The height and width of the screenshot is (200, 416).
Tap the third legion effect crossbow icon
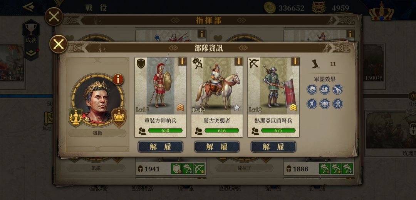[x=337, y=89]
